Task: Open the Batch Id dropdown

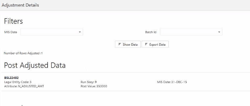Action: coord(191,32)
